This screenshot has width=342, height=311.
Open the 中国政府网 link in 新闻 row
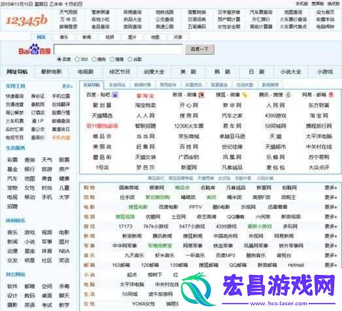(x=226, y=236)
